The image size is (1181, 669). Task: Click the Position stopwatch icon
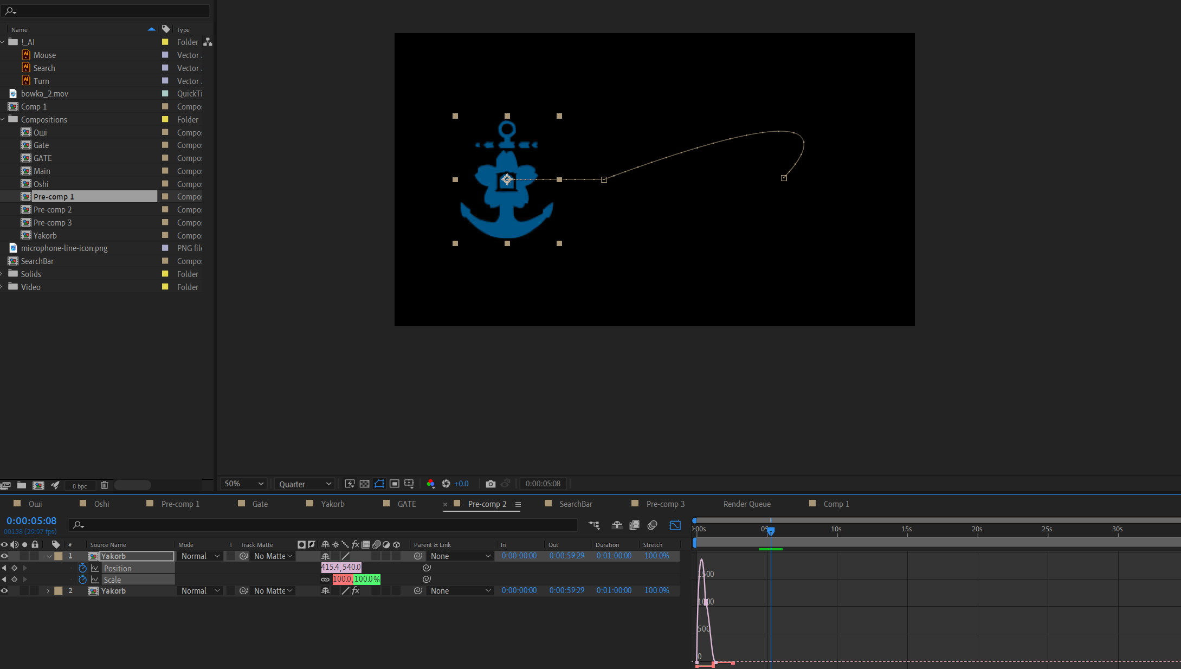[x=82, y=568]
